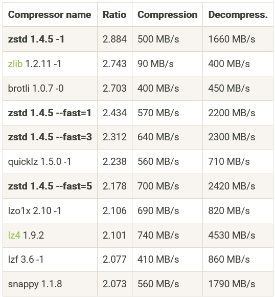The width and height of the screenshot is (275, 297).
Task: Select the zstd 1.4.5 --fast=3 cell
Action: 50,137
